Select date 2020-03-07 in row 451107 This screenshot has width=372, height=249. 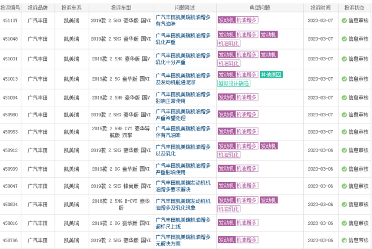[320, 21]
